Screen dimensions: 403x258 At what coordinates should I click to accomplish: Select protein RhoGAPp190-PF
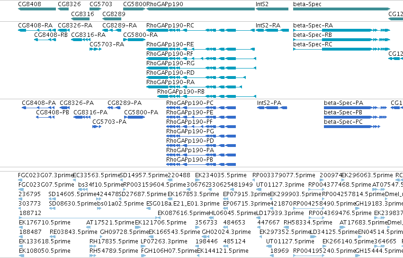click(x=201, y=127)
